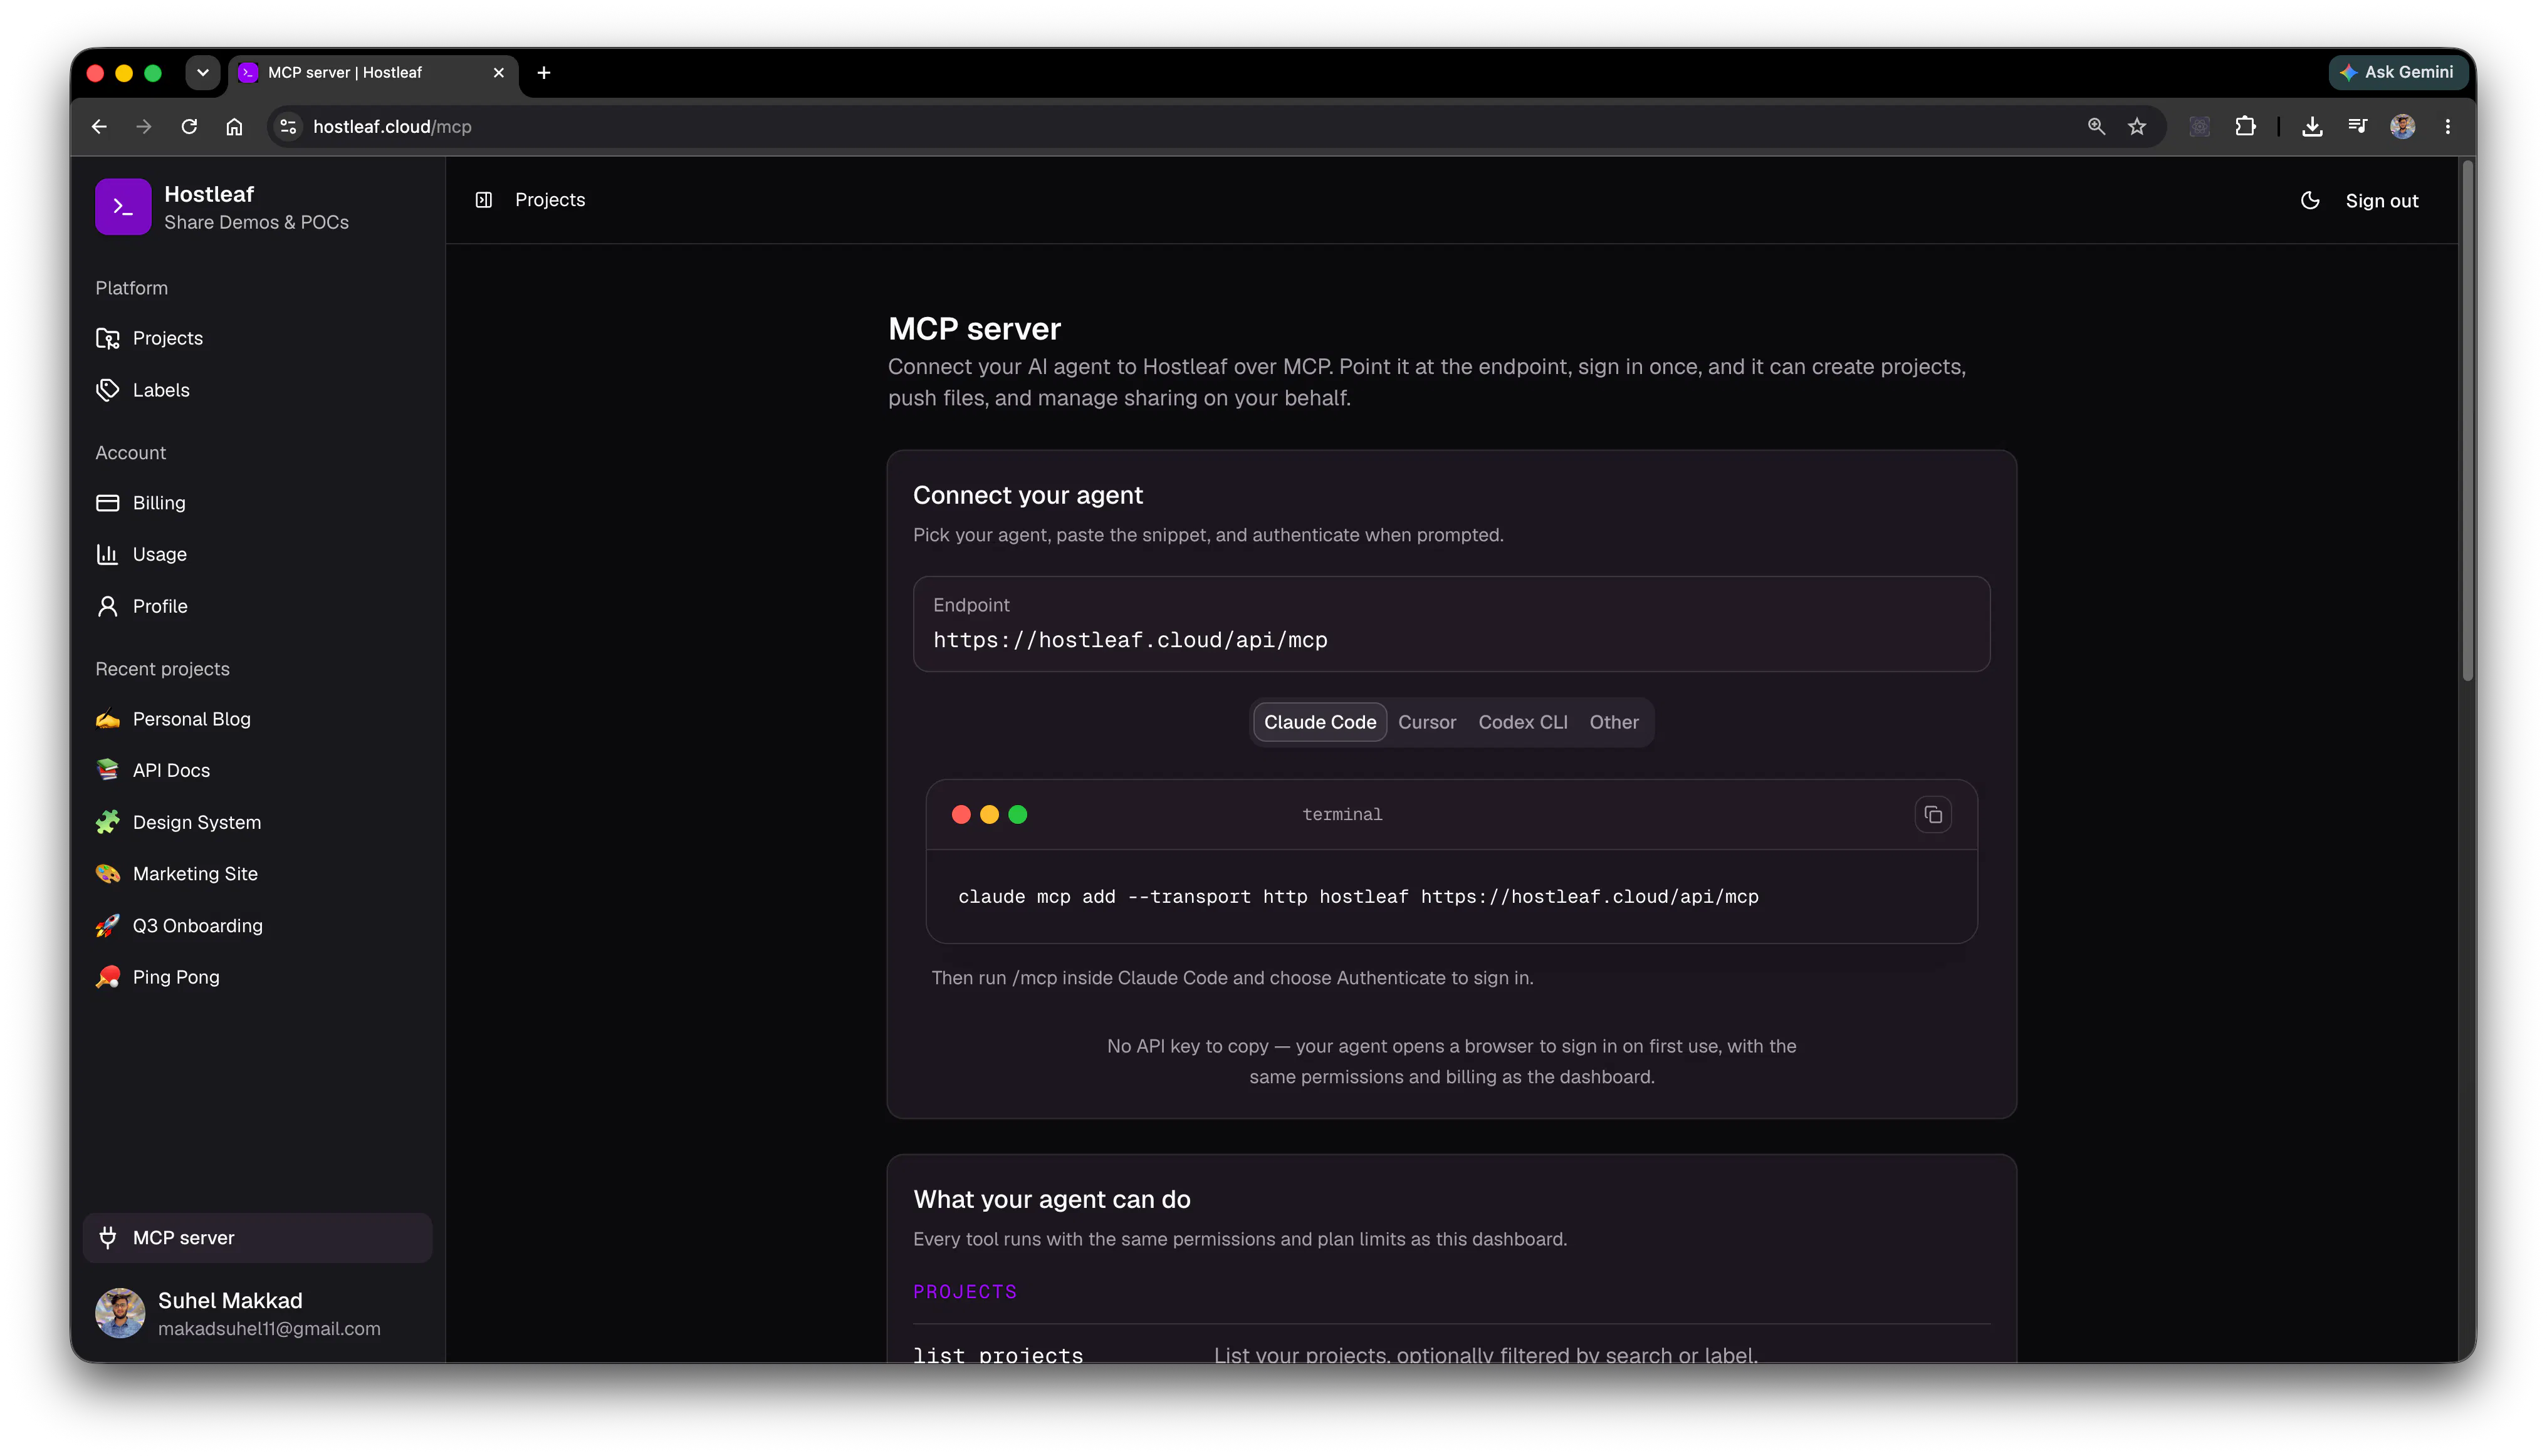Expand the tab search dropdown
Viewport: 2547px width, 1456px height.
(203, 73)
